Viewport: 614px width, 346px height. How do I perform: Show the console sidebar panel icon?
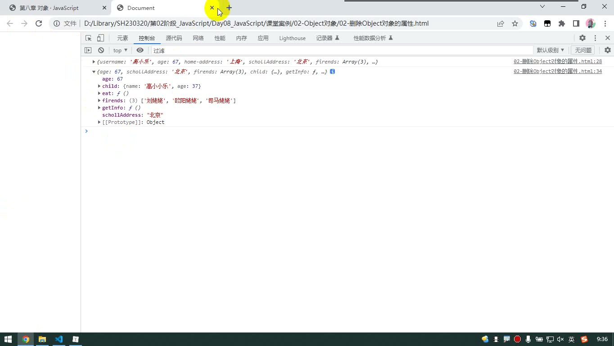point(88,50)
